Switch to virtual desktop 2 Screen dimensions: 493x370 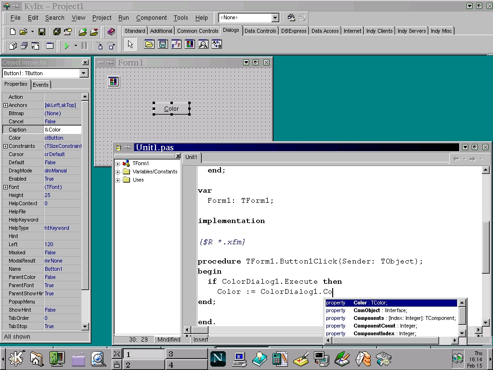coord(143,365)
